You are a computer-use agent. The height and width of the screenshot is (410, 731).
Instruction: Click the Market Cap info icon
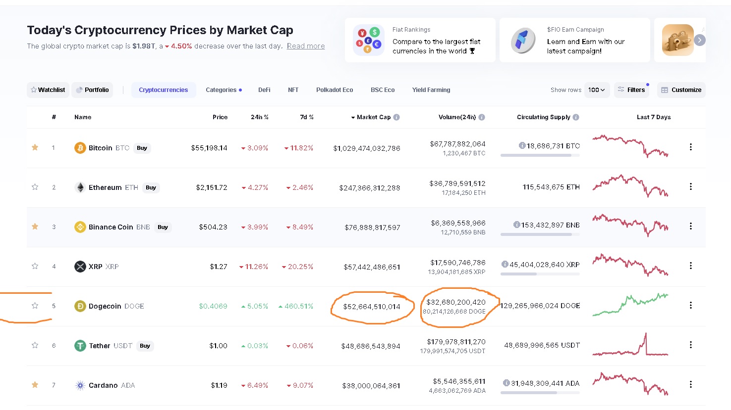pyautogui.click(x=396, y=117)
